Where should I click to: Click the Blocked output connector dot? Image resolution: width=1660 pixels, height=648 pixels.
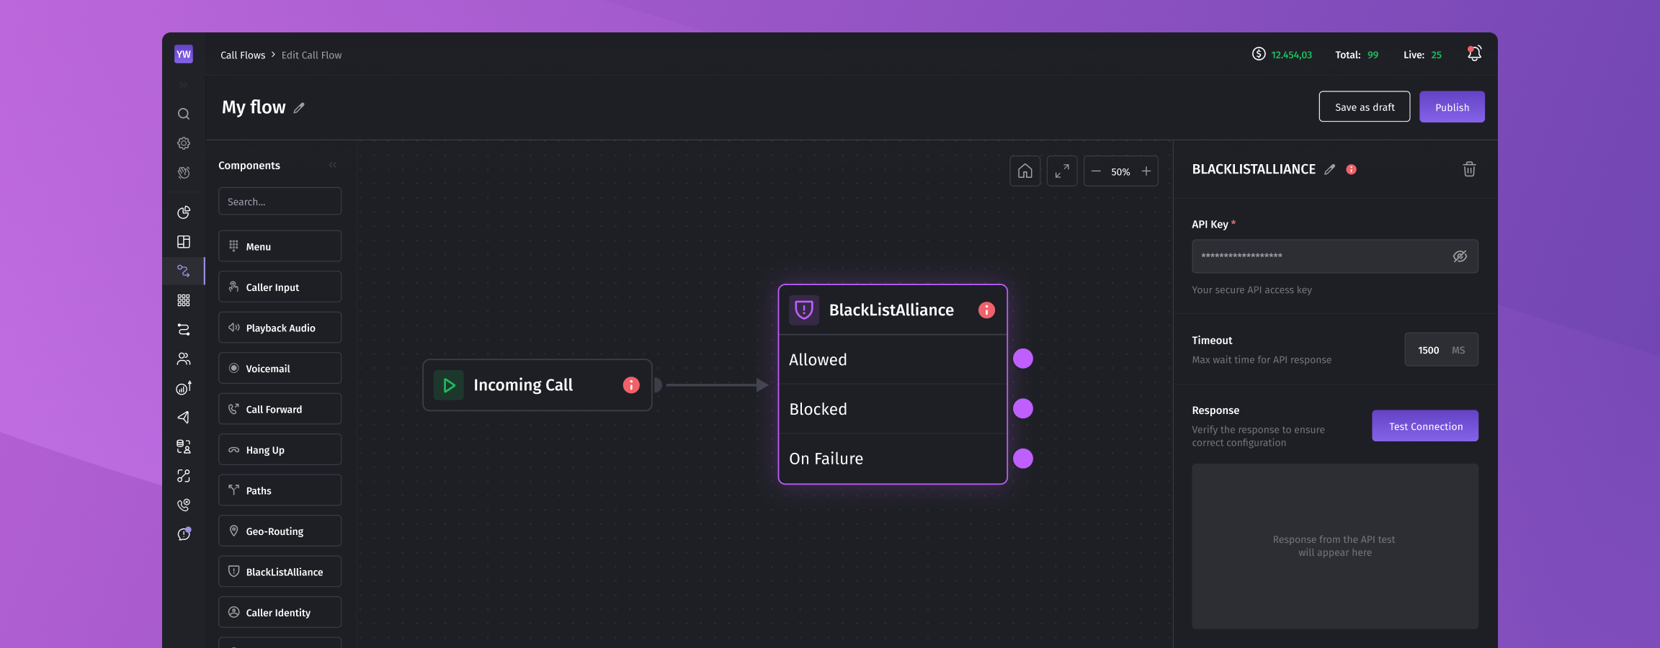[x=1023, y=408]
